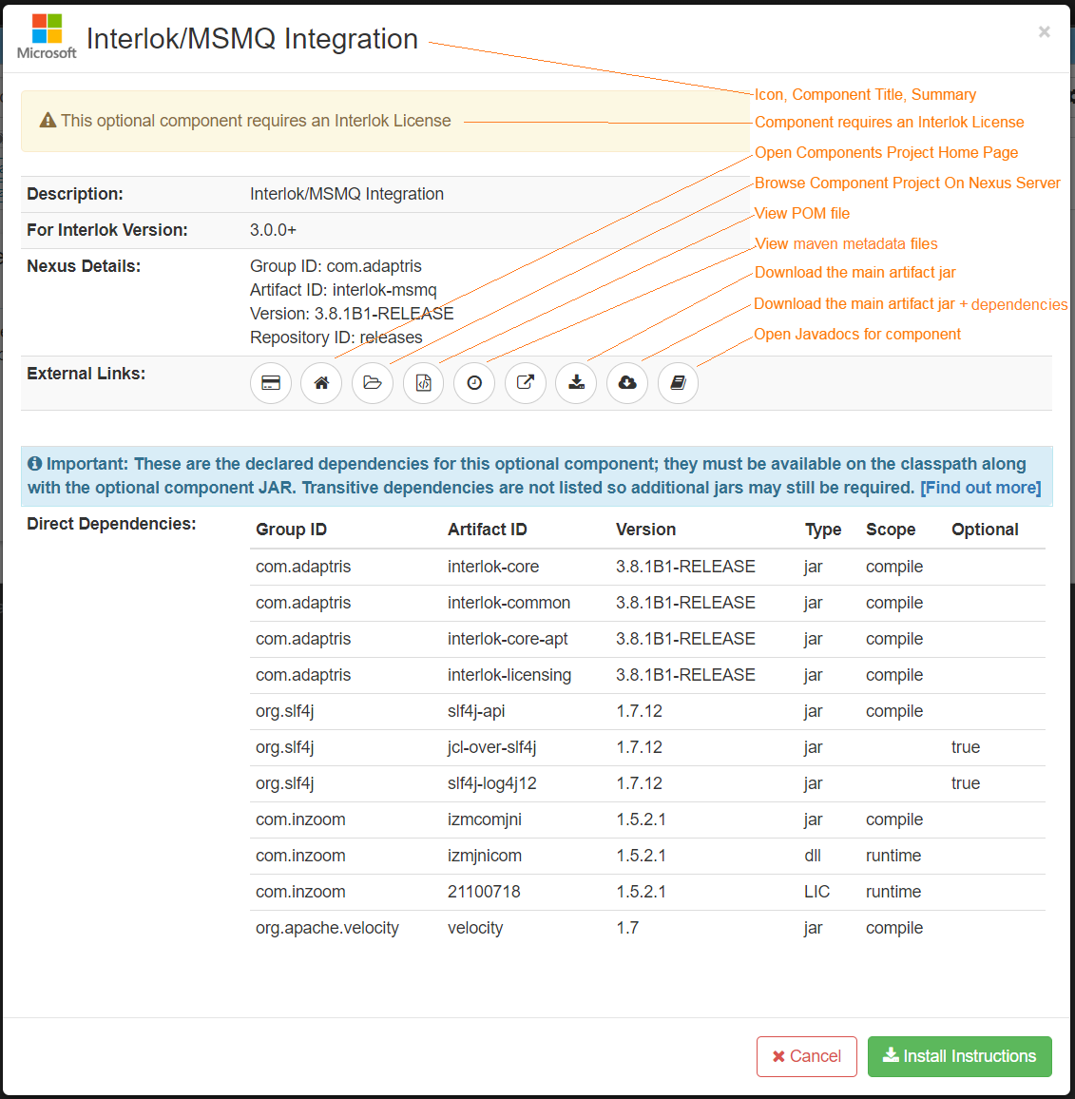The width and height of the screenshot is (1075, 1099).
Task: Click the Version column header
Action: coord(646,530)
